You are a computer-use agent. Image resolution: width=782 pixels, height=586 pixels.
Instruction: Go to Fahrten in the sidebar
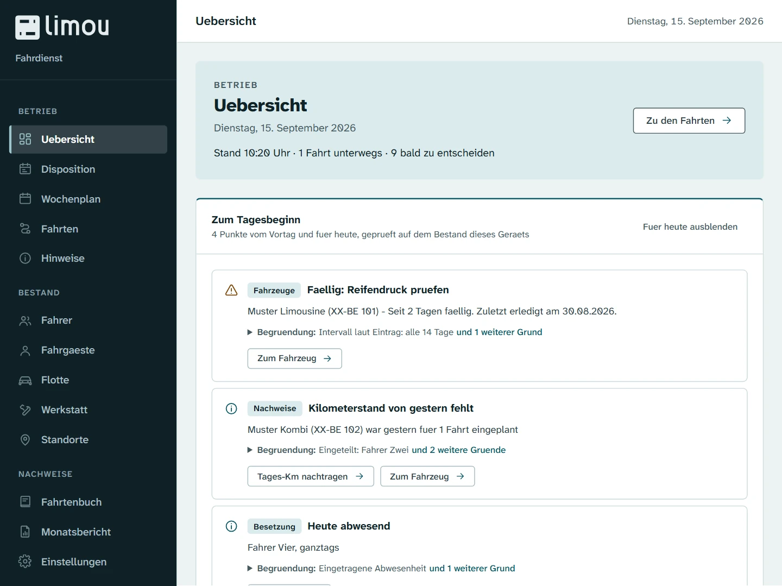88,229
